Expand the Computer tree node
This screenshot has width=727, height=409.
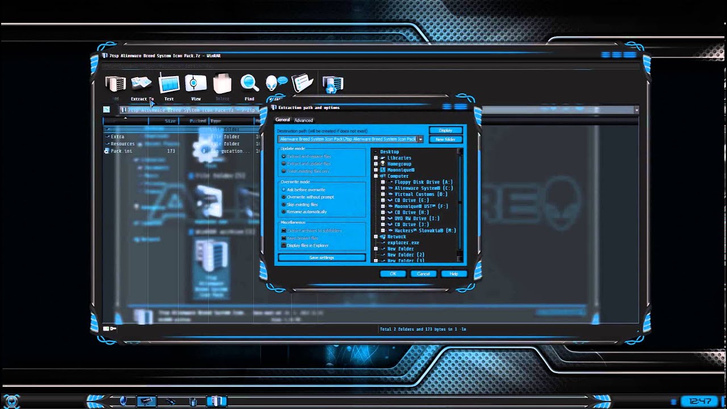click(x=374, y=176)
